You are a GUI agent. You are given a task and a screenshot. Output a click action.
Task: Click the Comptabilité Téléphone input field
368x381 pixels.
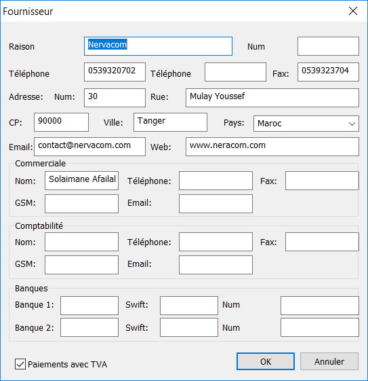pos(216,242)
